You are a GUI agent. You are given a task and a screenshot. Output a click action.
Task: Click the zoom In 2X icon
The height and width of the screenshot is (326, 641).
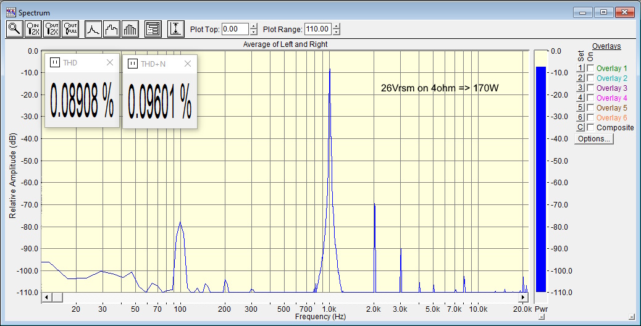click(x=33, y=29)
